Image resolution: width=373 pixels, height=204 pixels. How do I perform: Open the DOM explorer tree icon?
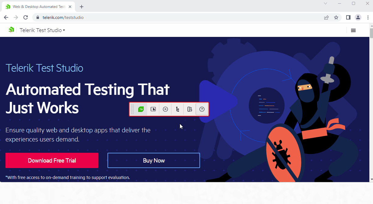click(x=178, y=109)
